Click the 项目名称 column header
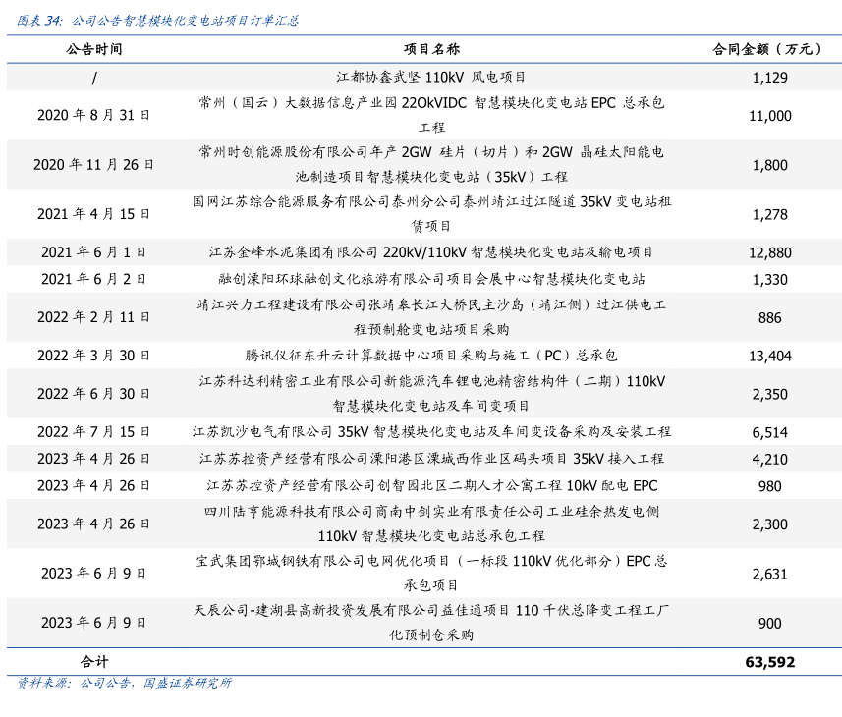The height and width of the screenshot is (717, 842). click(x=431, y=49)
